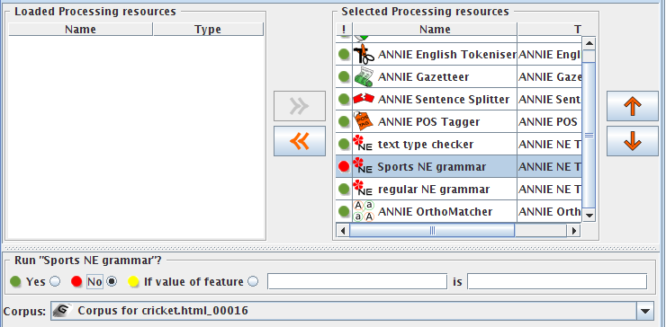Click the corpus icon in Corpus combo box

pos(62,311)
